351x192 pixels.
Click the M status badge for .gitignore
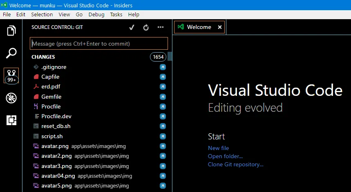163,67
